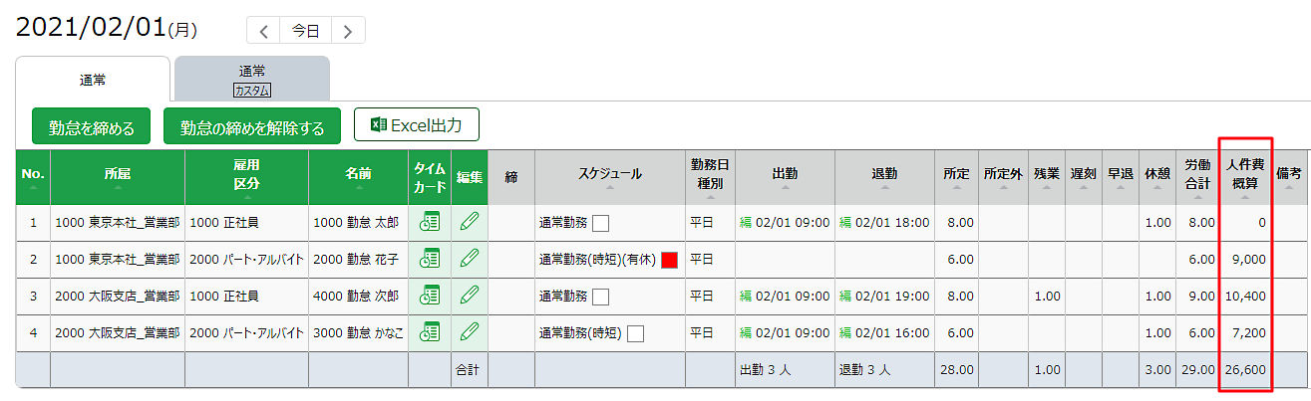Edit attendance record for 勤怠 花子
Viewport: 1311px width, 401px height.
[470, 259]
